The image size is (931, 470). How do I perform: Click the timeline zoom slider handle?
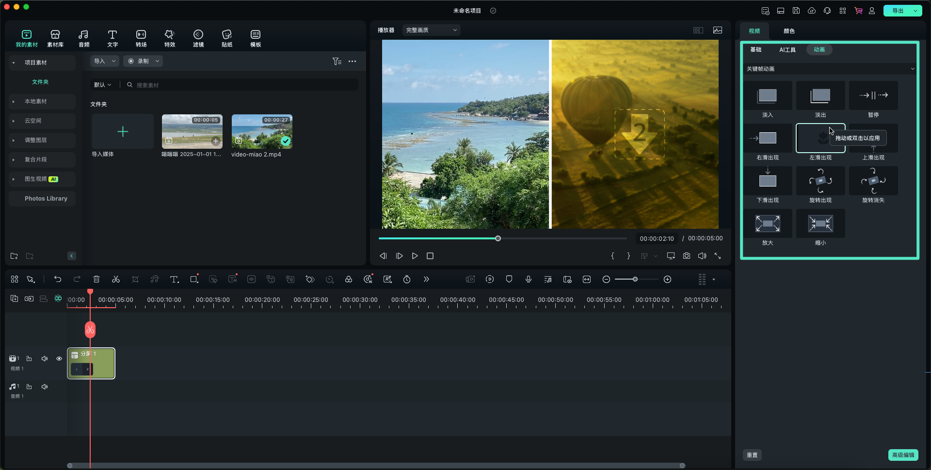point(635,279)
